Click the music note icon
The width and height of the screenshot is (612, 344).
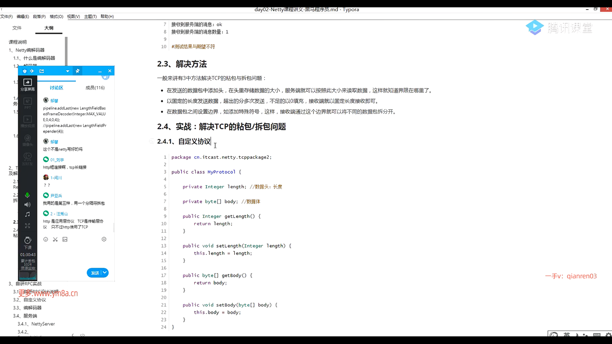pos(27,215)
